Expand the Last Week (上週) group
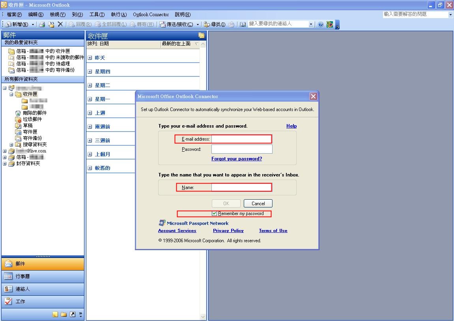Viewport: 454px width, 321px height. pos(90,113)
